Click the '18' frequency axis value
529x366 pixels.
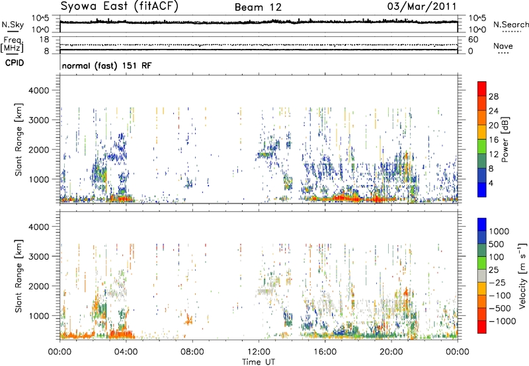[x=44, y=40]
